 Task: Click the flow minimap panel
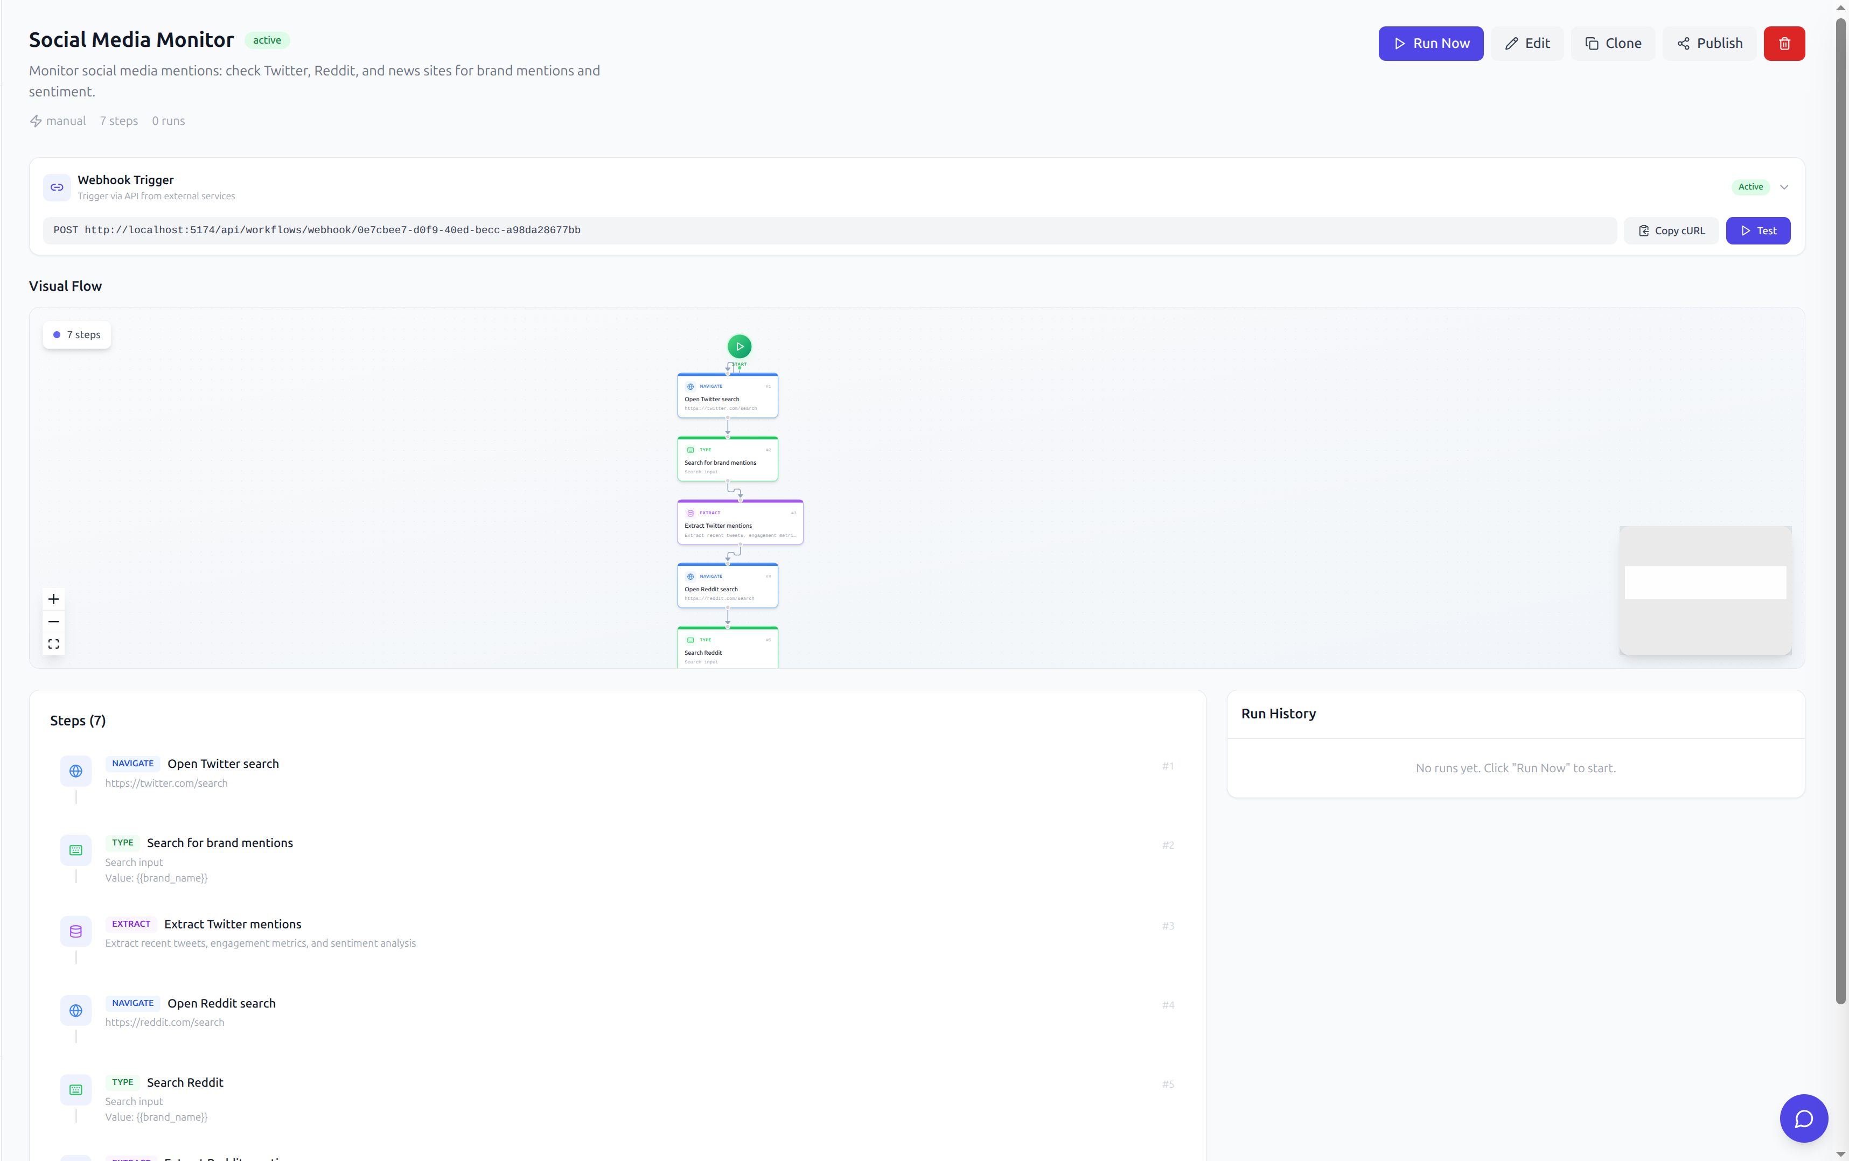pyautogui.click(x=1705, y=591)
